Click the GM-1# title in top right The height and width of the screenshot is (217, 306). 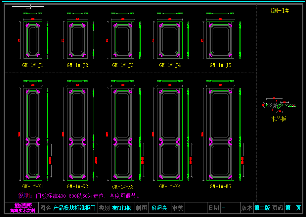[x=280, y=11]
